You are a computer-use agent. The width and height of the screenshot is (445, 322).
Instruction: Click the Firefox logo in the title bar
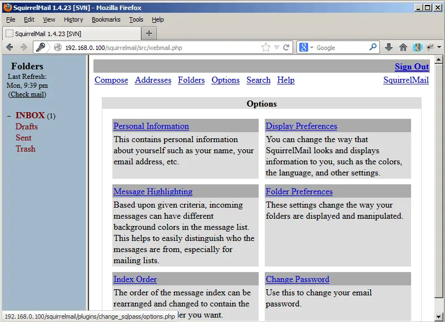(x=8, y=8)
